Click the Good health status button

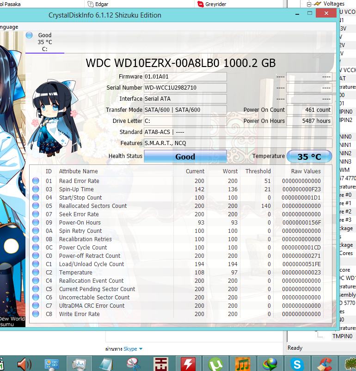click(x=185, y=157)
